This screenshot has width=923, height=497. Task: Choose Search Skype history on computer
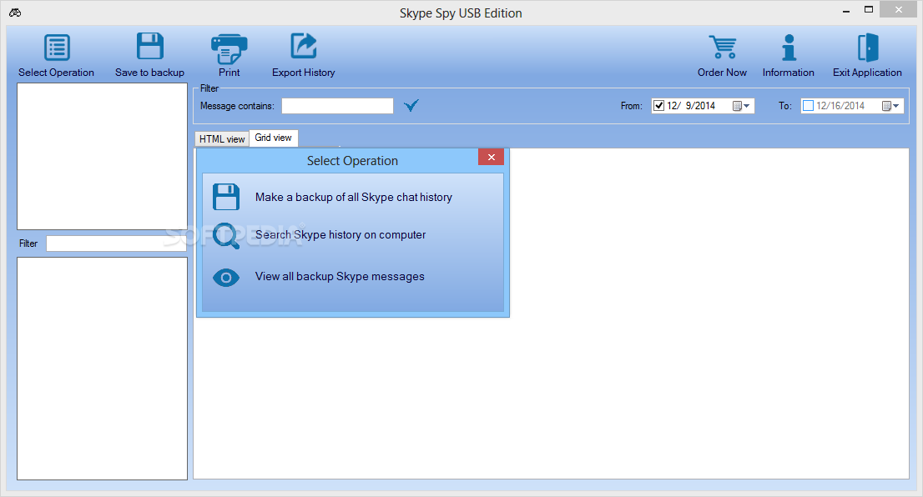340,234
